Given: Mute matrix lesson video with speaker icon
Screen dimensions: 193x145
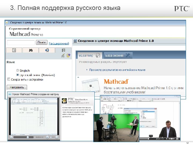Looking at the screenshot, I should pyautogui.click(x=47, y=137).
